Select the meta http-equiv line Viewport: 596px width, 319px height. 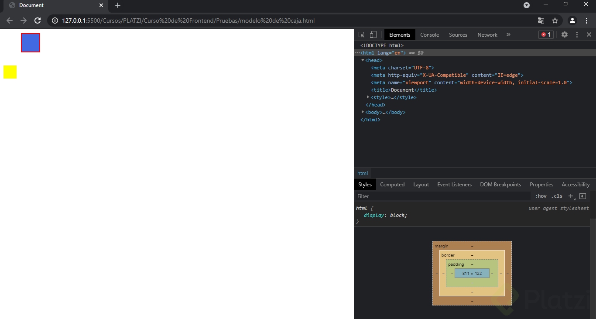[447, 75]
